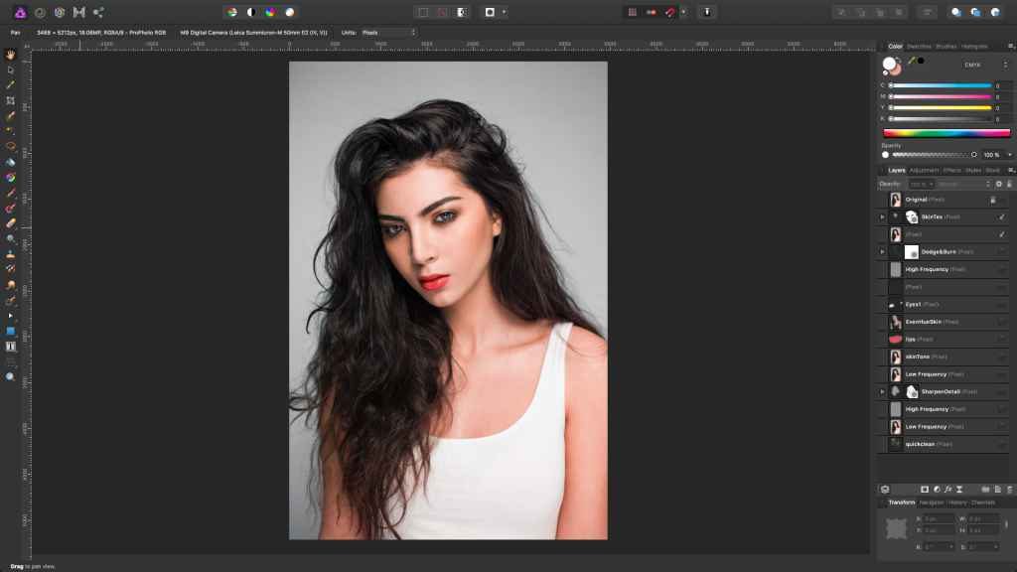1017x572 pixels.
Task: Click the Export Persona share icon
Action: (98, 12)
